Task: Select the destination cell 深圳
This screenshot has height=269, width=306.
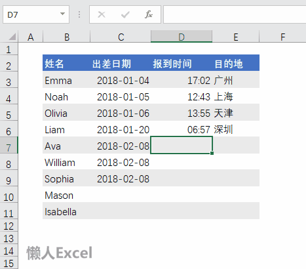Action: pos(236,129)
